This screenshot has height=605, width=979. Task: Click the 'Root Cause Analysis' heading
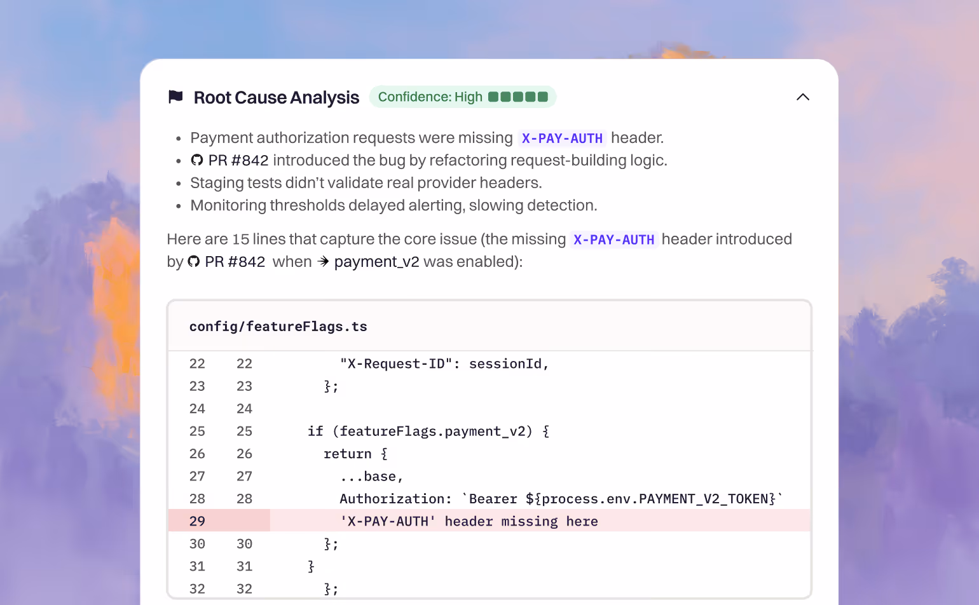click(x=277, y=97)
